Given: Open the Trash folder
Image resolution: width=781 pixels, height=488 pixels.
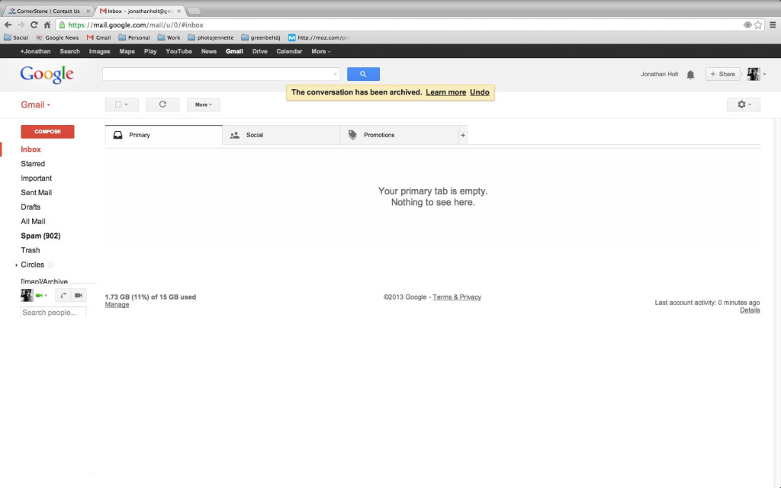Looking at the screenshot, I should pos(31,250).
